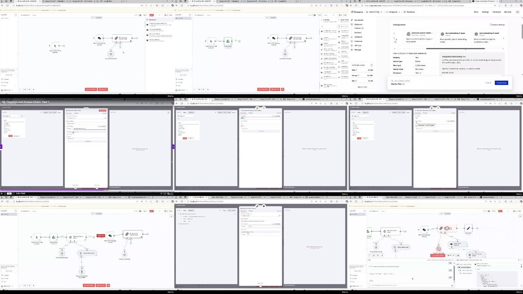Click the Pinecone page vertical scrollbar

(522, 31)
